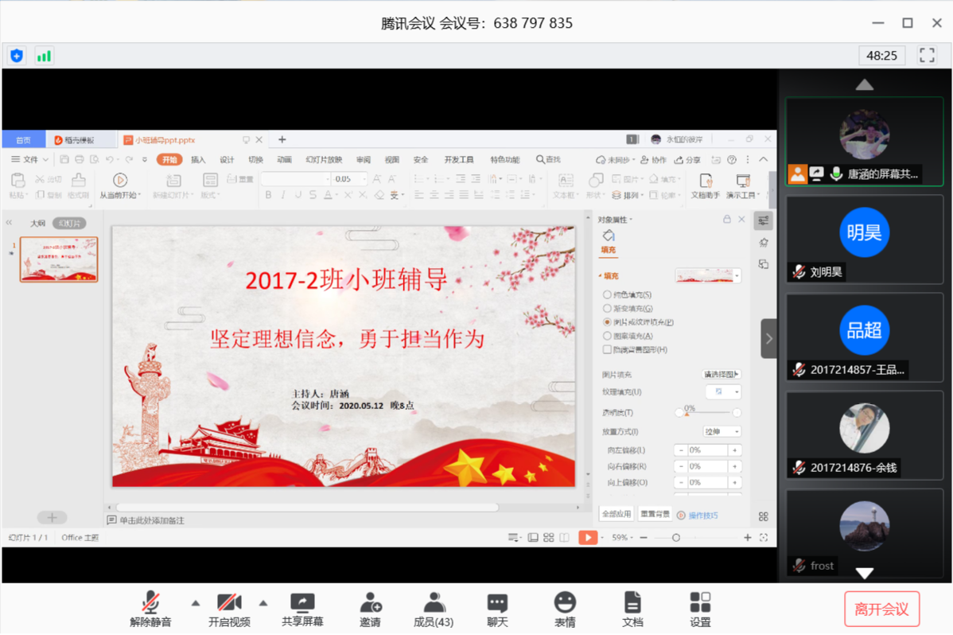Check the 隐藏背景图形 checkbox
This screenshot has width=953, height=635.
pyautogui.click(x=608, y=349)
